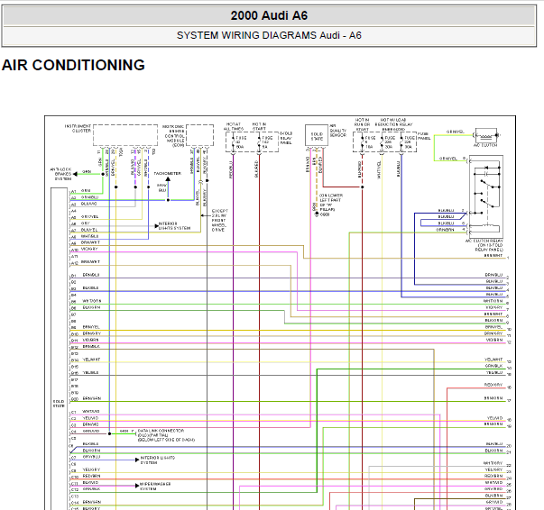This screenshot has width=544, height=510.
Task: Click the "FUSE PANEL" label
Action: point(423,136)
